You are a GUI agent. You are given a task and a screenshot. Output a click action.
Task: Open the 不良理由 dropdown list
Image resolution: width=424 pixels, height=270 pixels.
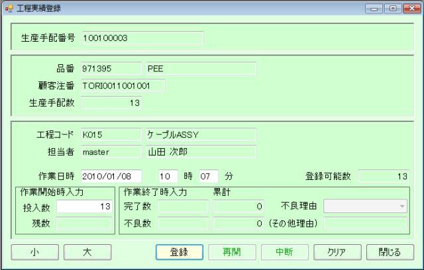click(x=365, y=206)
